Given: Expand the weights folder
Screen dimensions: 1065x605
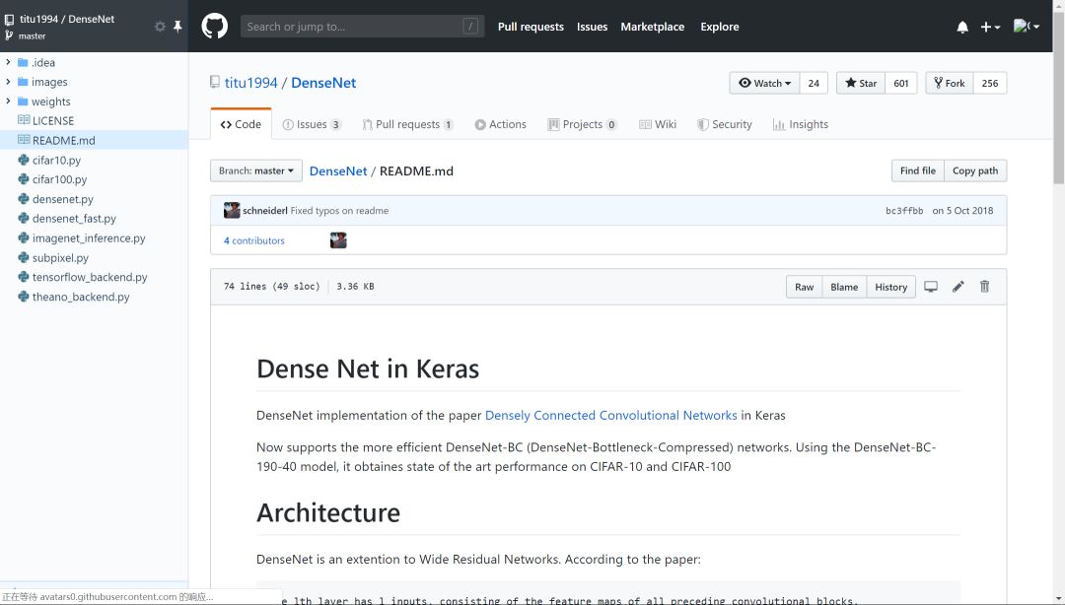Looking at the screenshot, I should pos(9,101).
